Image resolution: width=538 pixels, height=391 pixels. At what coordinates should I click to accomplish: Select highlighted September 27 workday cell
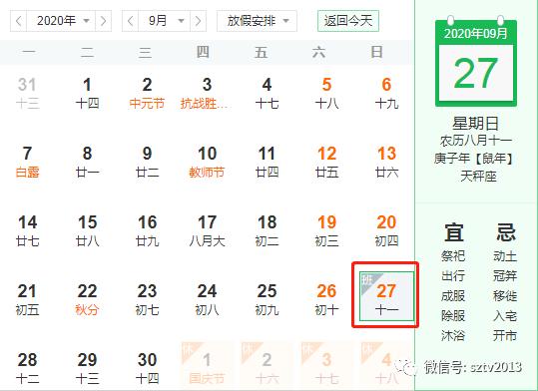[x=386, y=296]
